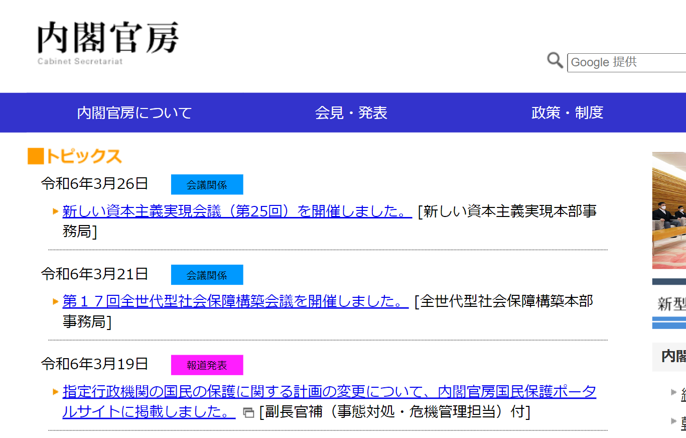Select 政策・制度 in the navigation bar

(x=567, y=113)
